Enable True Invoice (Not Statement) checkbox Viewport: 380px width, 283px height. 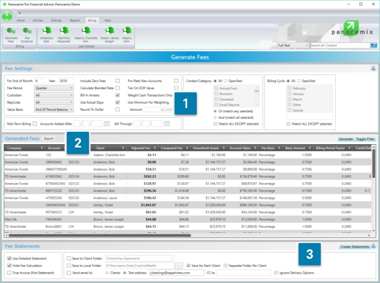tap(9, 273)
